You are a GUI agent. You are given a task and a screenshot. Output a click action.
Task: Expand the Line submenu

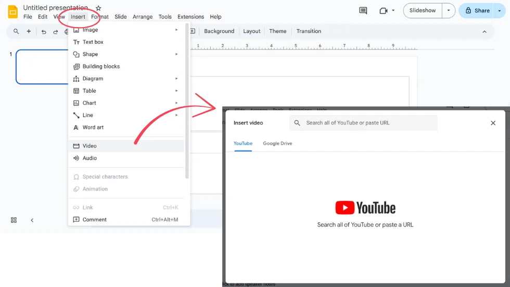(126, 115)
